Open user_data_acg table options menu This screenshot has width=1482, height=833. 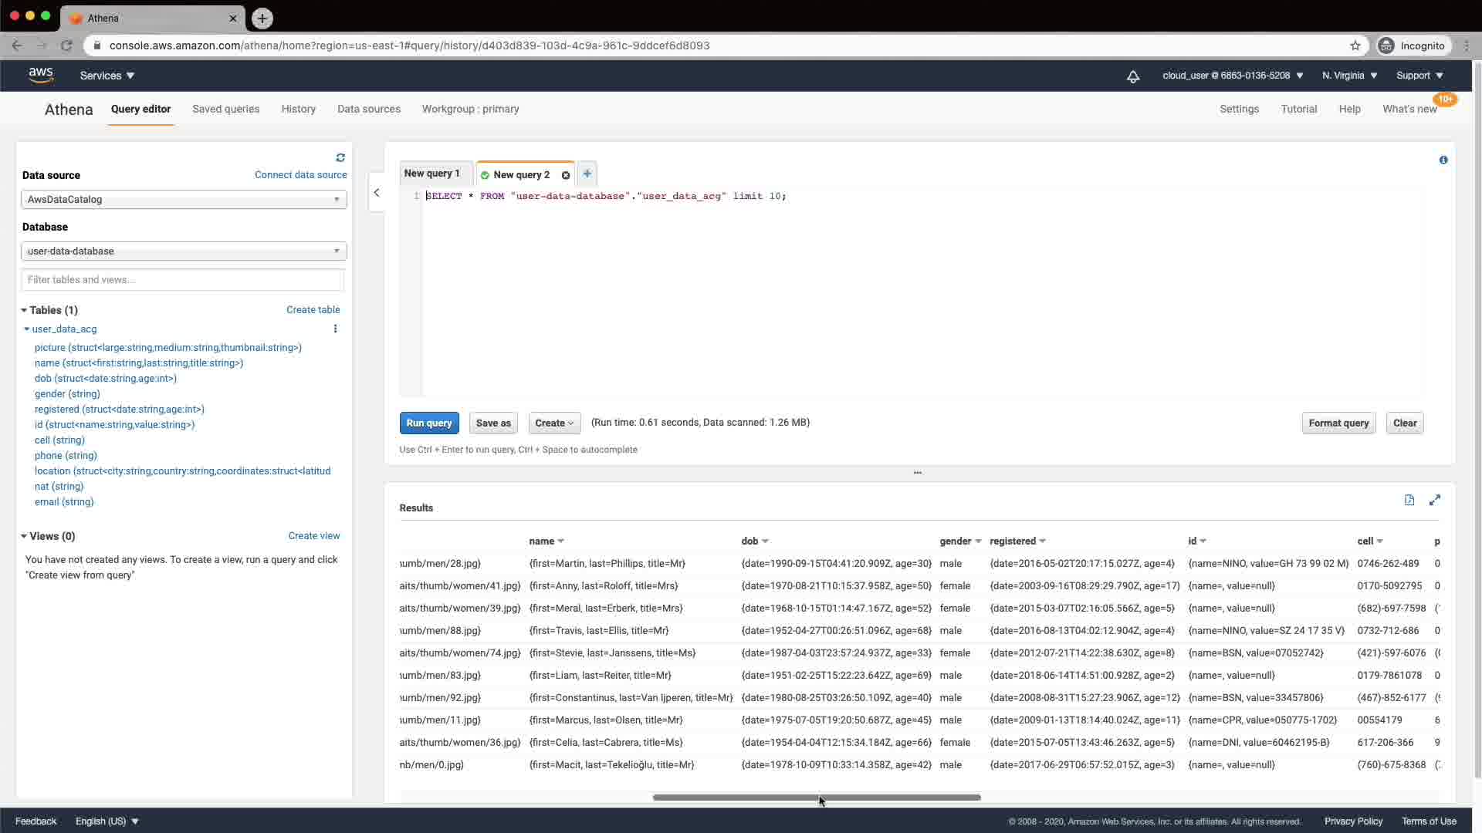(x=335, y=329)
